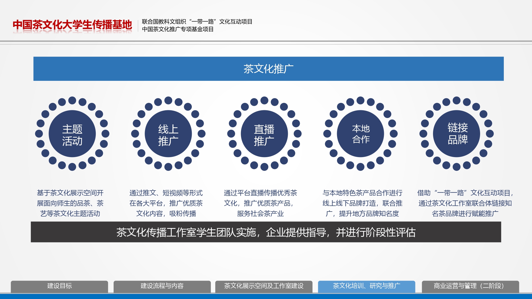Select the 线上推广 circle graphic

coord(168,134)
